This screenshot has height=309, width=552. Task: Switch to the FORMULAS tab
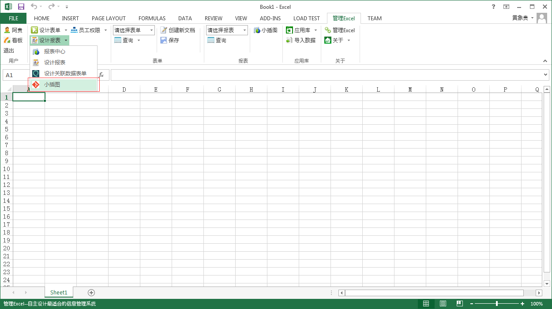pyautogui.click(x=152, y=19)
